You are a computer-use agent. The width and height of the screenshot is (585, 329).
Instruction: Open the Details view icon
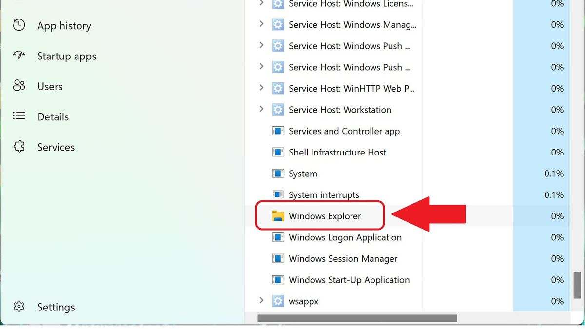[x=18, y=116]
